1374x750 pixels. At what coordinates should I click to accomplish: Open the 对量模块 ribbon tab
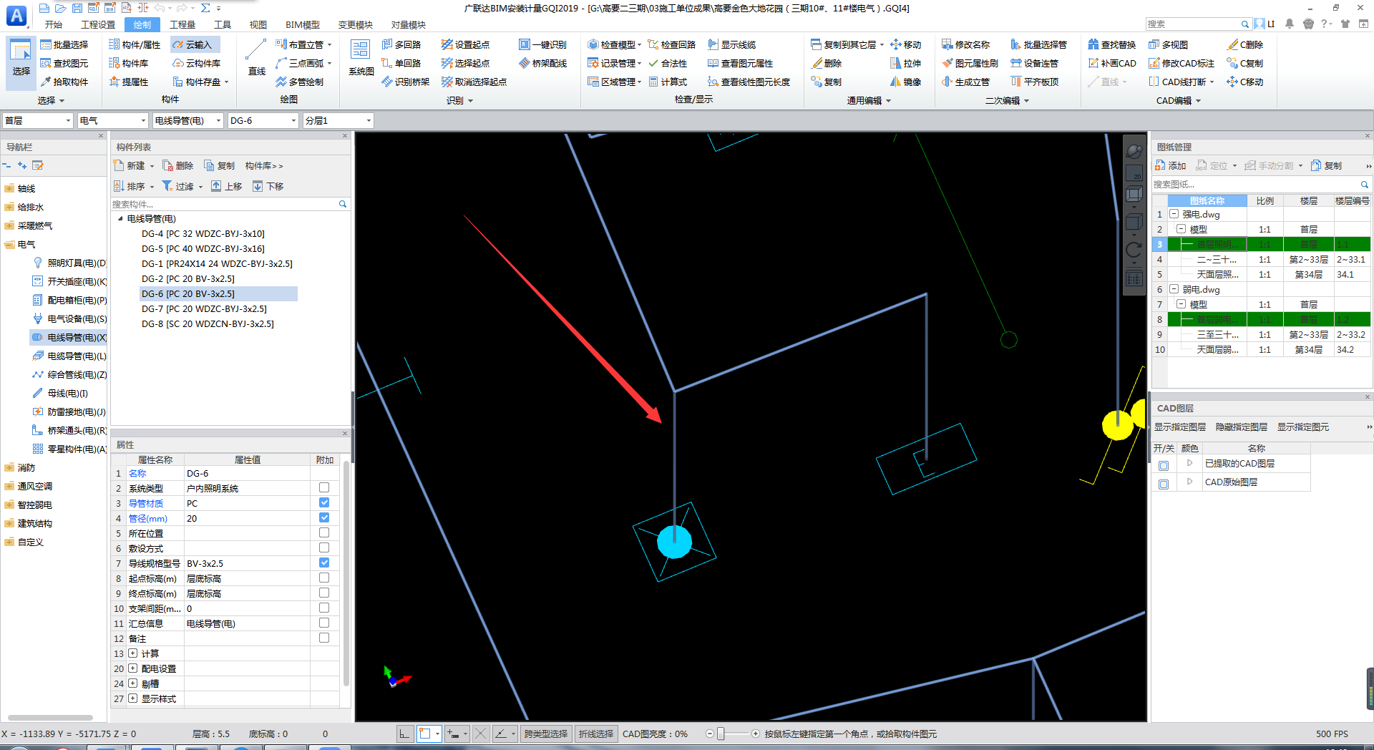pyautogui.click(x=409, y=24)
